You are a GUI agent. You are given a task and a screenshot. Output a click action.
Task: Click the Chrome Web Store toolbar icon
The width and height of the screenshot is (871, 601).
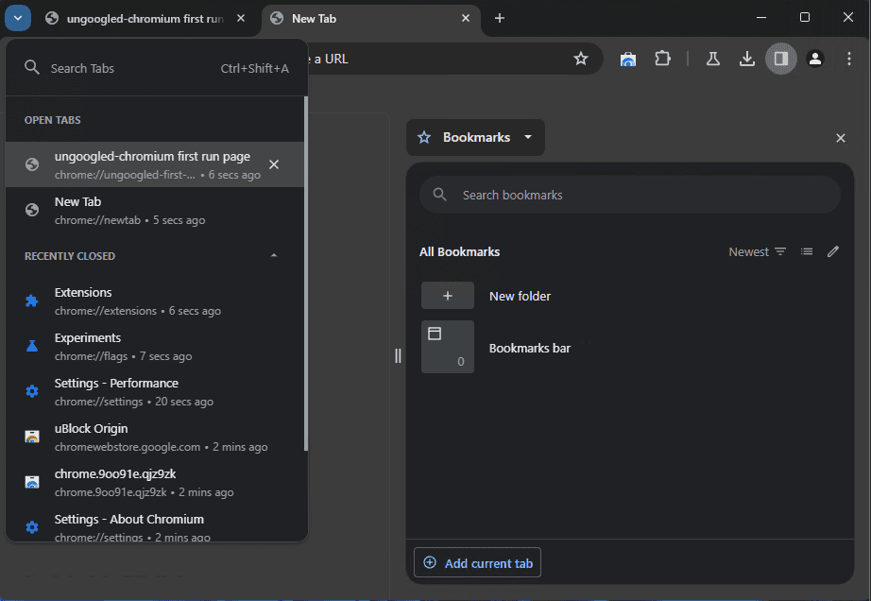(628, 59)
